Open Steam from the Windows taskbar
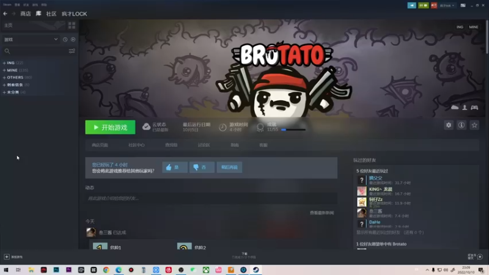Viewport: 489px width, 275px height. pos(256,269)
